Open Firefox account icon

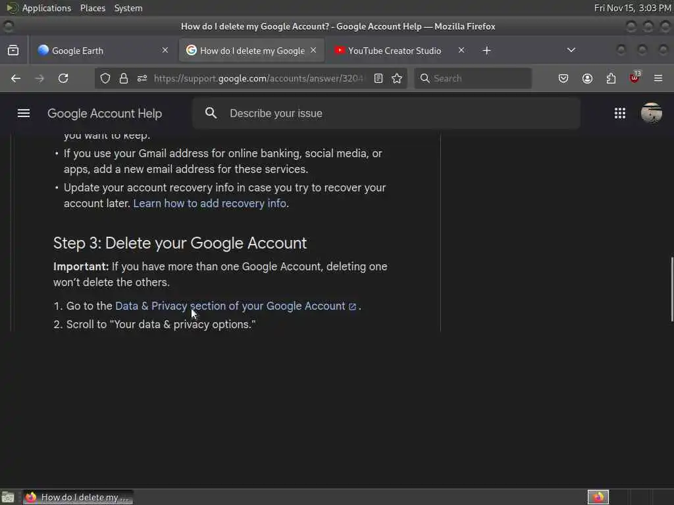587,78
